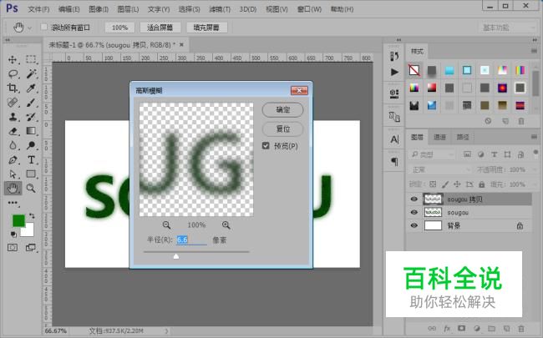
Task: Select the Healing Brush bandage tool
Action: [x=13, y=103]
